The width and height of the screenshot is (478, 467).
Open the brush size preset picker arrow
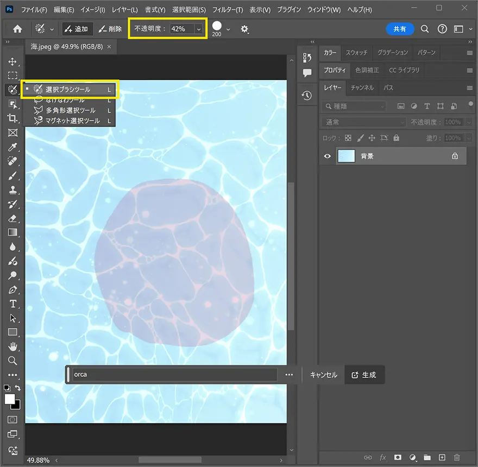coord(228,29)
